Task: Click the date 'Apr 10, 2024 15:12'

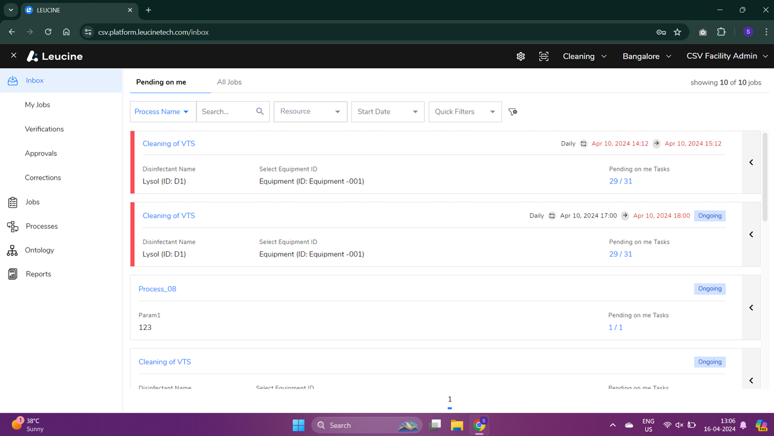Action: pos(693,144)
